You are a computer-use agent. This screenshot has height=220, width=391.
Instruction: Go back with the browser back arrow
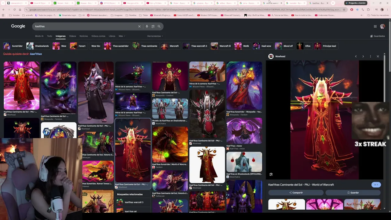tap(3, 9)
